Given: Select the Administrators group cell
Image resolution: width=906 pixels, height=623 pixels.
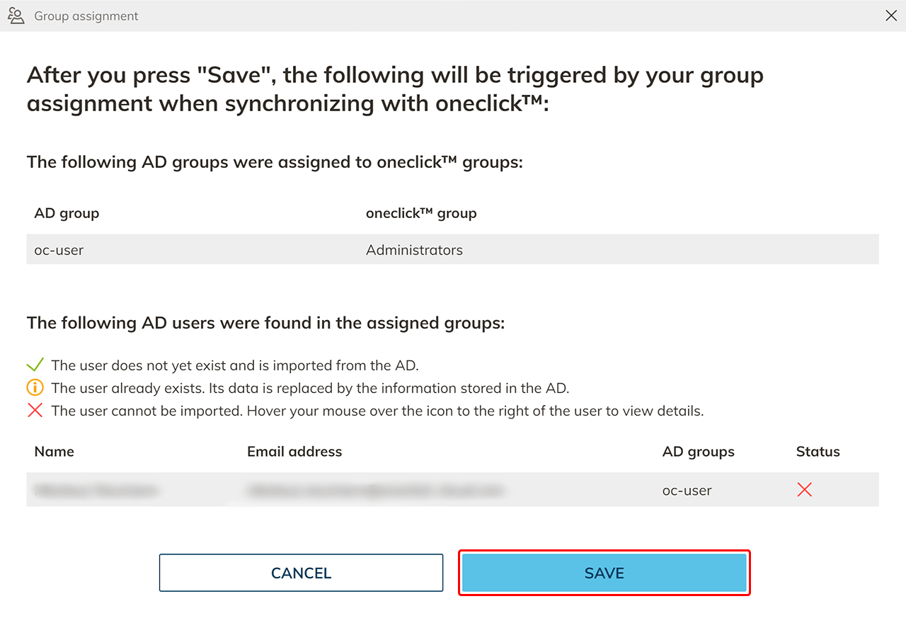Looking at the screenshot, I should coord(414,250).
